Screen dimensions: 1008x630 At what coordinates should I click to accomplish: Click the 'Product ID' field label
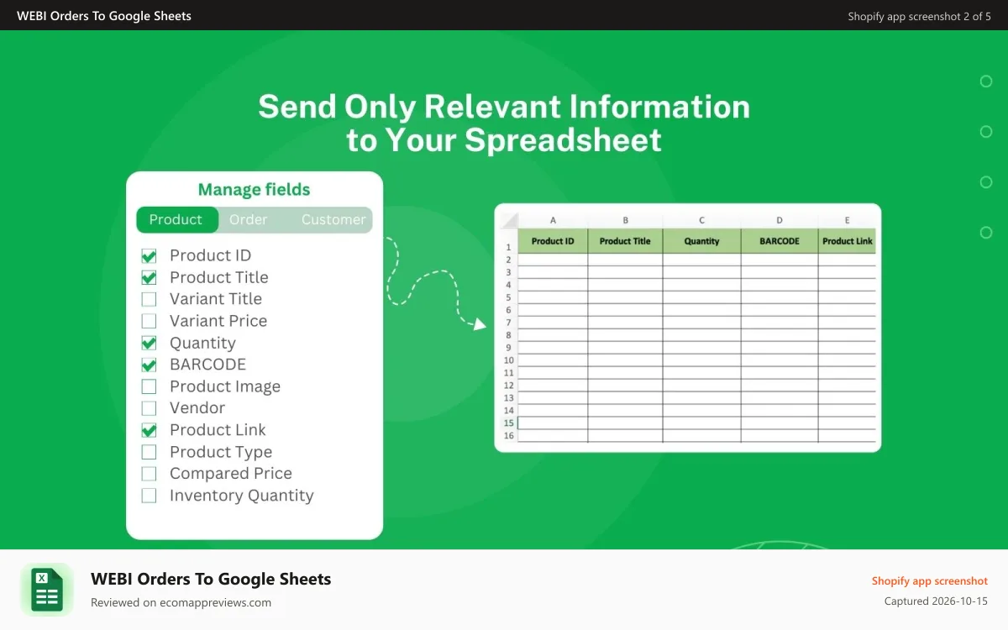coord(210,255)
